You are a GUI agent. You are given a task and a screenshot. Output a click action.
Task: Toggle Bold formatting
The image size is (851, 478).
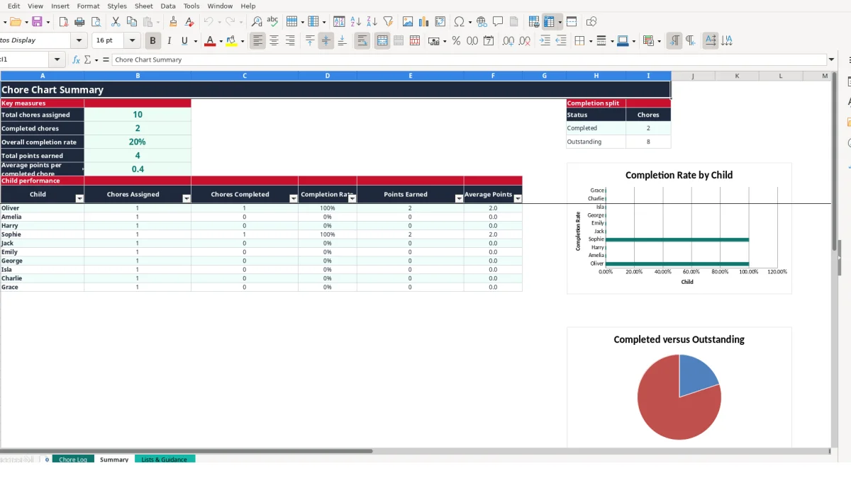[152, 41]
